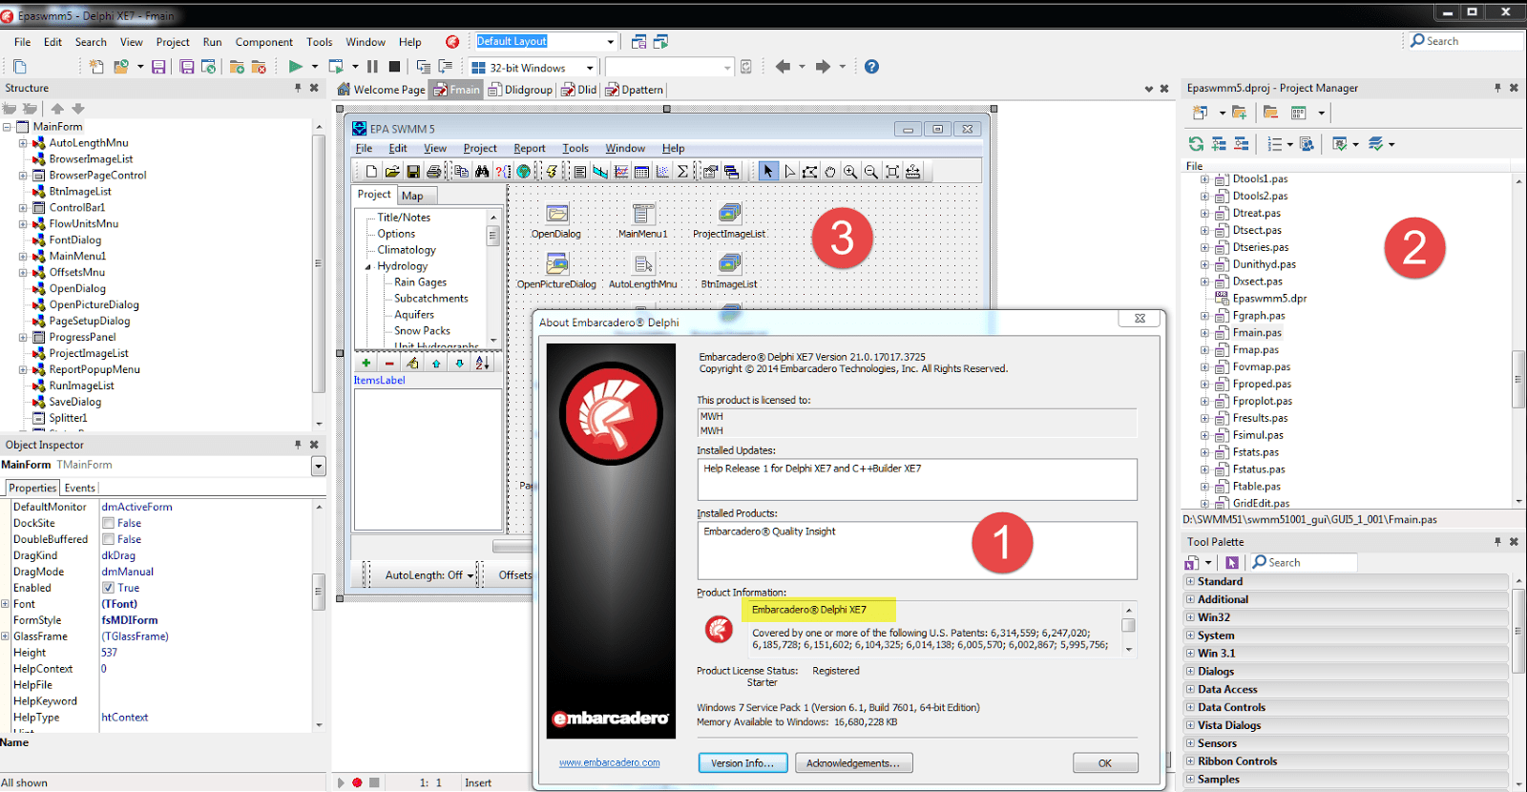This screenshot has height=792, width=1527.
Task: Toggle the DoubleBuffered False checkbox
Action: [108, 539]
